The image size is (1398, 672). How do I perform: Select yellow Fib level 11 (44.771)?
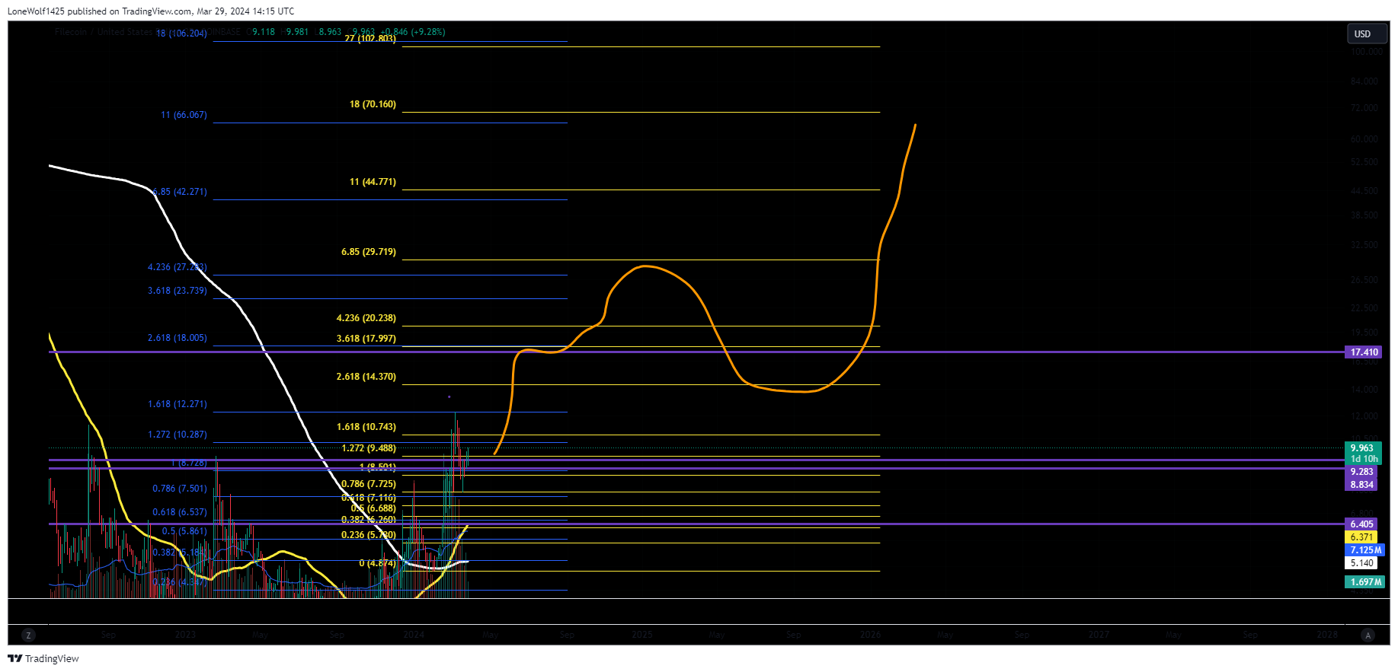(x=373, y=182)
